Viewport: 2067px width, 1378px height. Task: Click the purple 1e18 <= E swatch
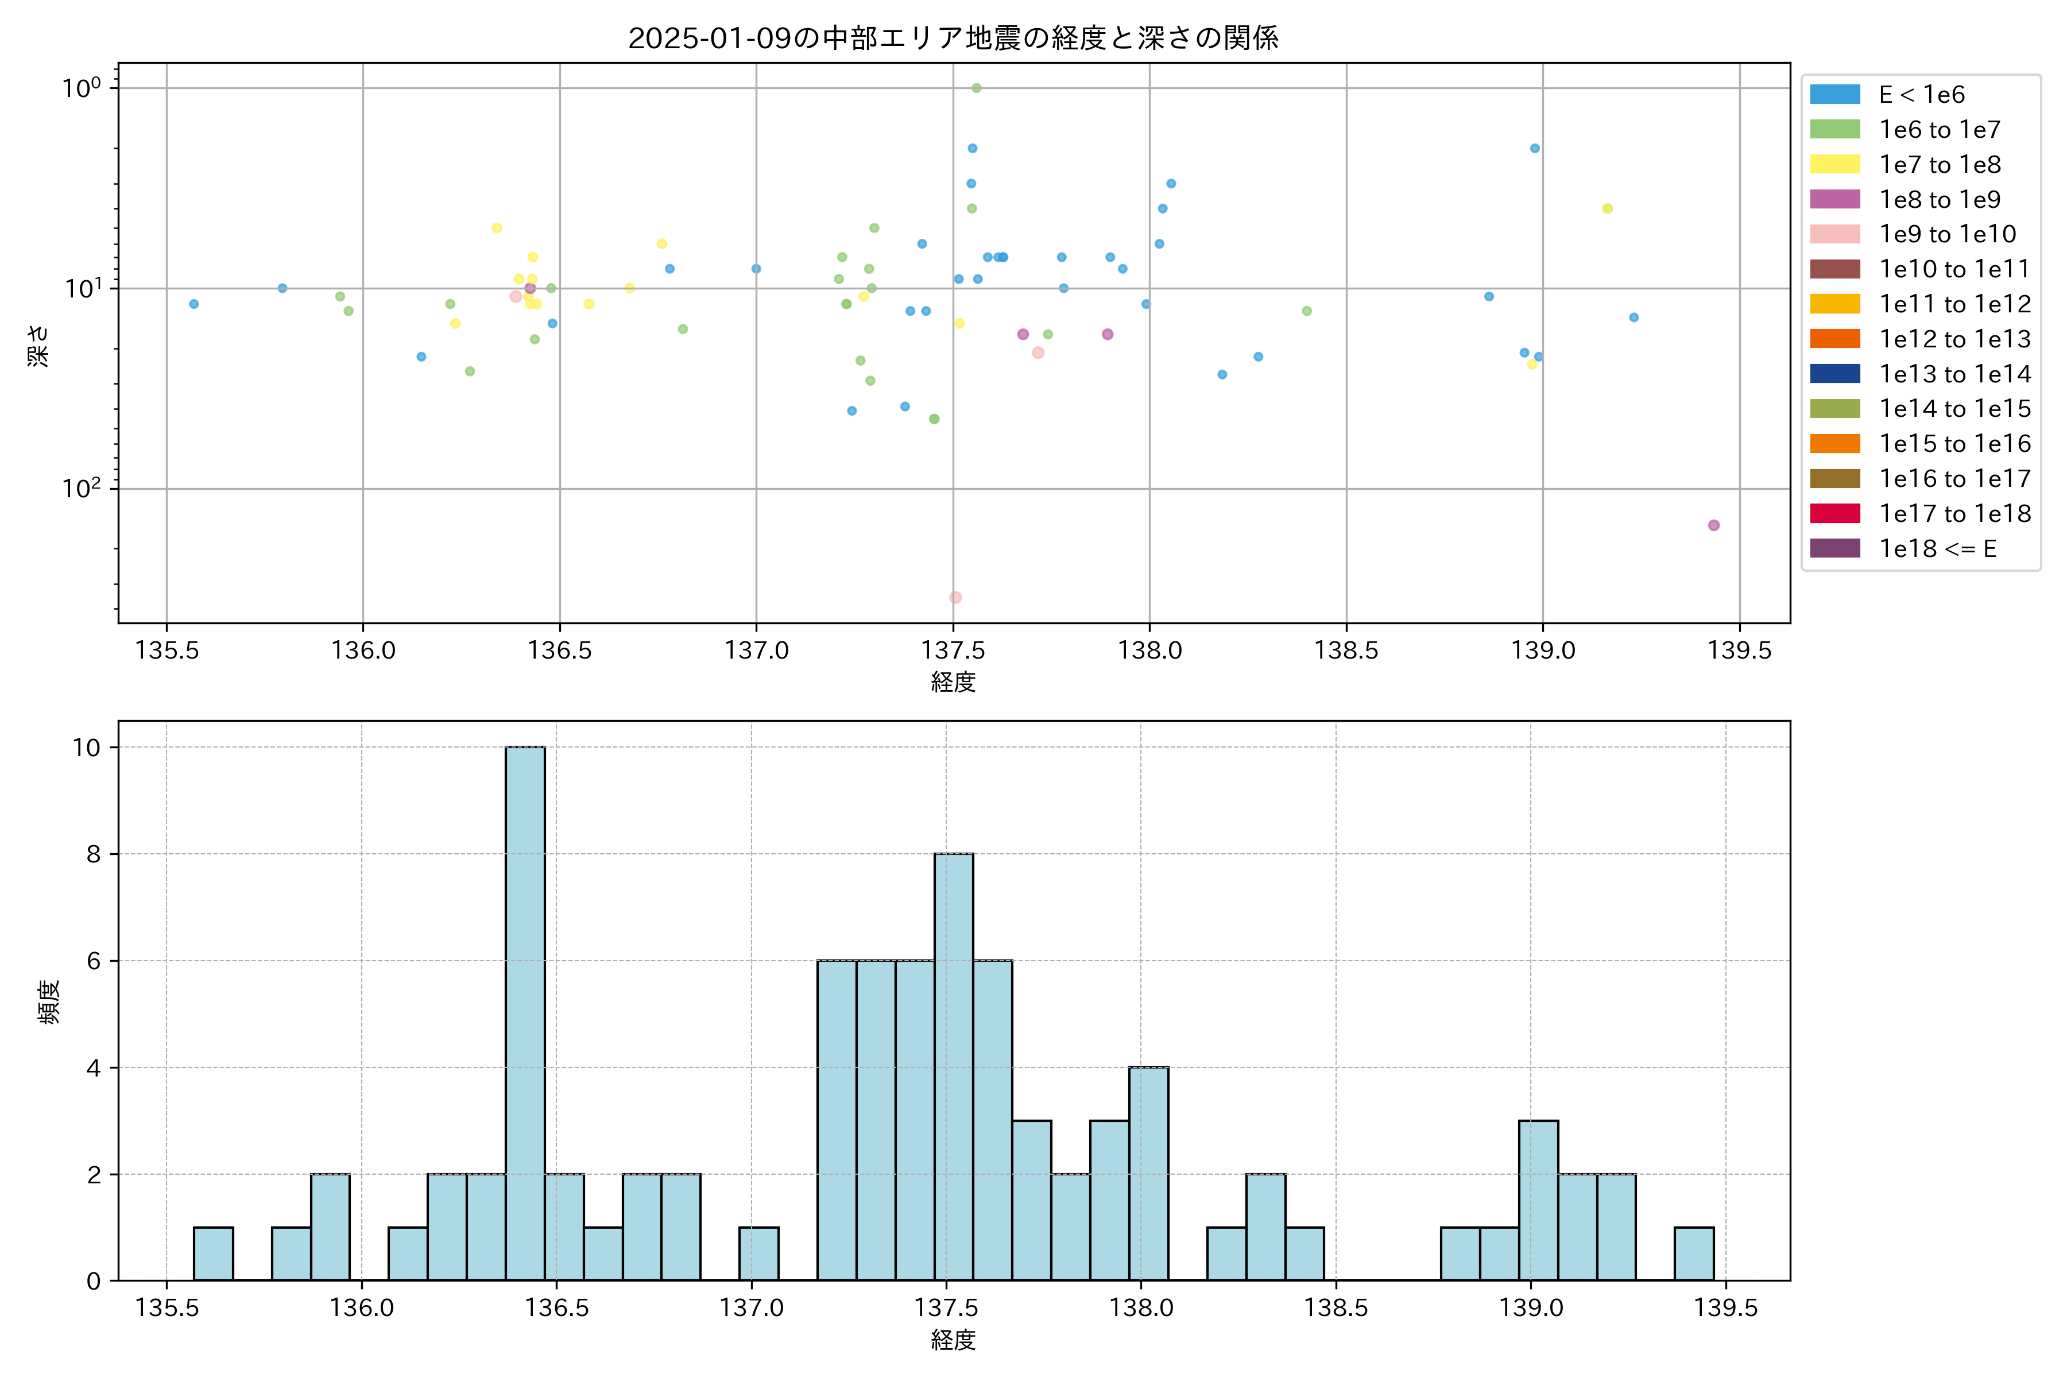click(x=1835, y=548)
